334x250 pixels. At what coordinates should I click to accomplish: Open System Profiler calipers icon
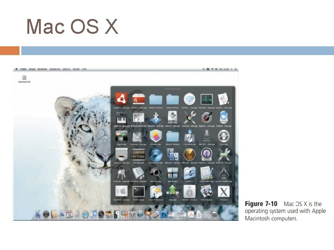click(x=224, y=173)
